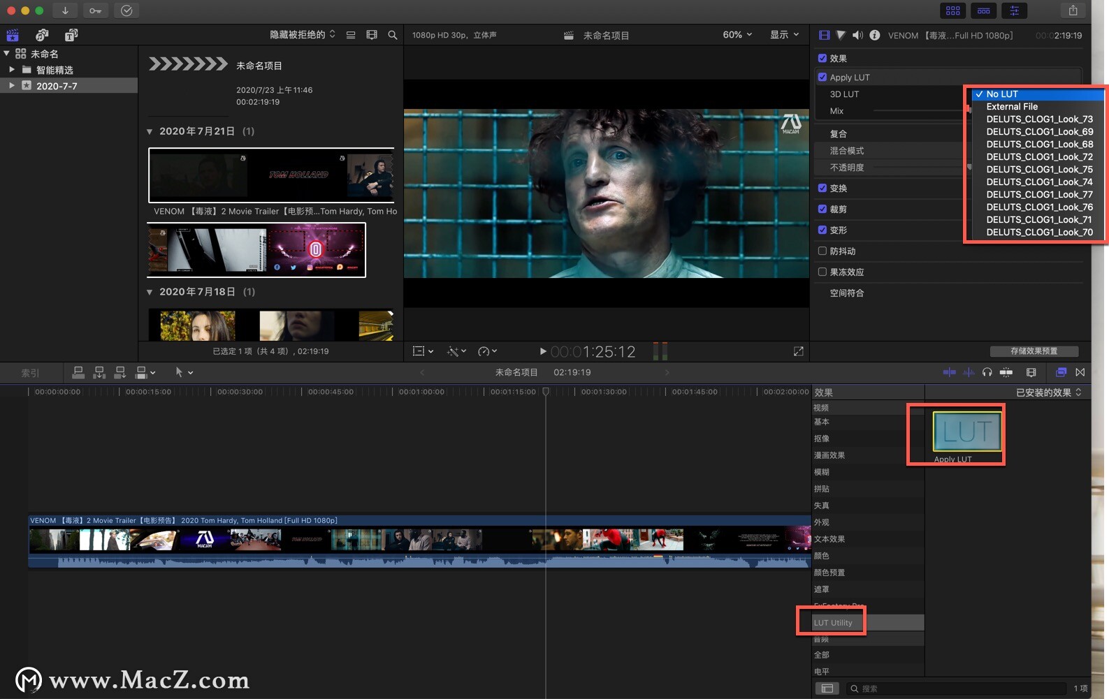Click the timeline index label

(x=30, y=373)
